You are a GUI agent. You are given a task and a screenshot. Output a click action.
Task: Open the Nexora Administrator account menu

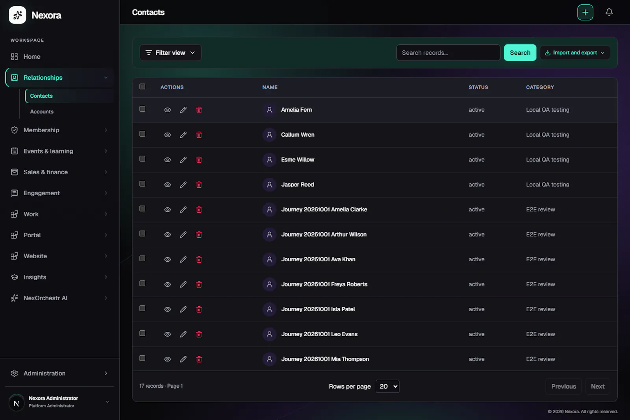click(x=59, y=402)
